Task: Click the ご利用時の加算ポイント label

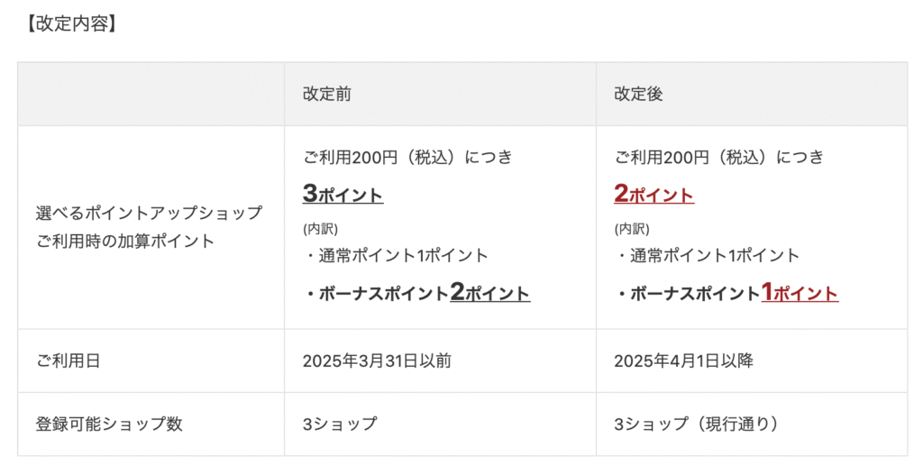Action: [x=124, y=242]
